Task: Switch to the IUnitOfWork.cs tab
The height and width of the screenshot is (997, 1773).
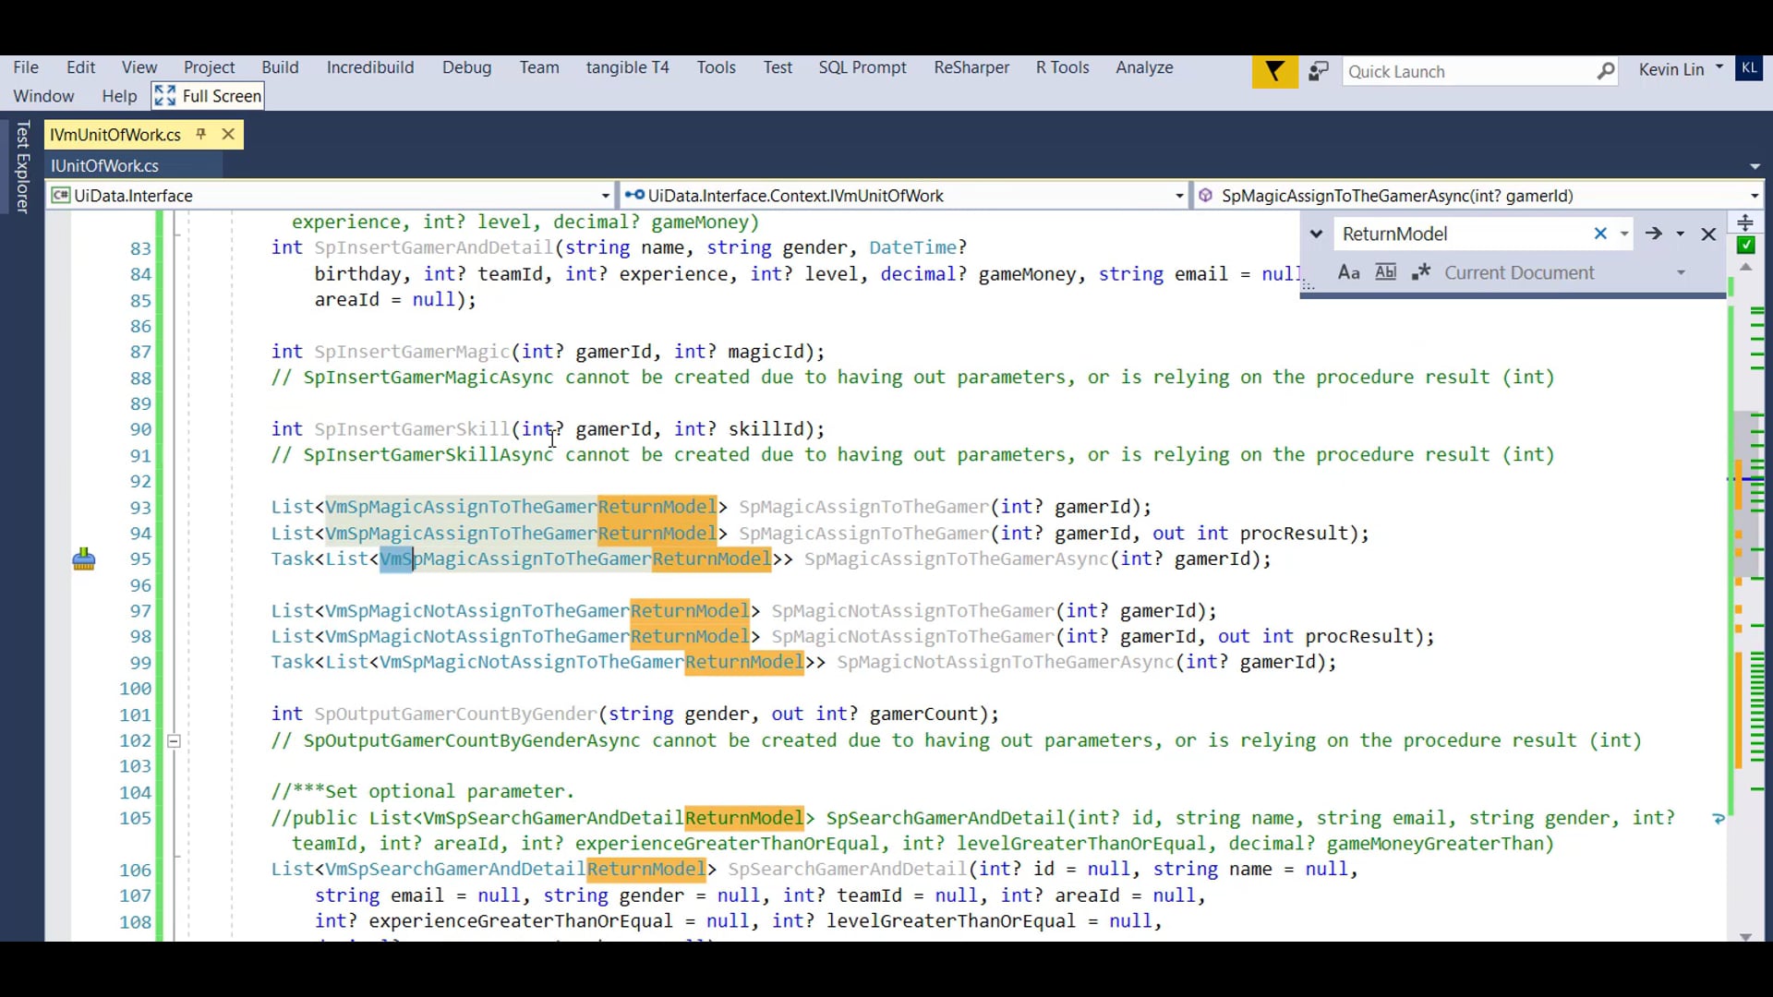Action: (x=104, y=166)
